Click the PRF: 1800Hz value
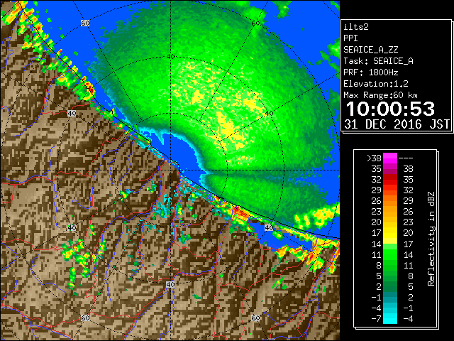 pos(370,72)
